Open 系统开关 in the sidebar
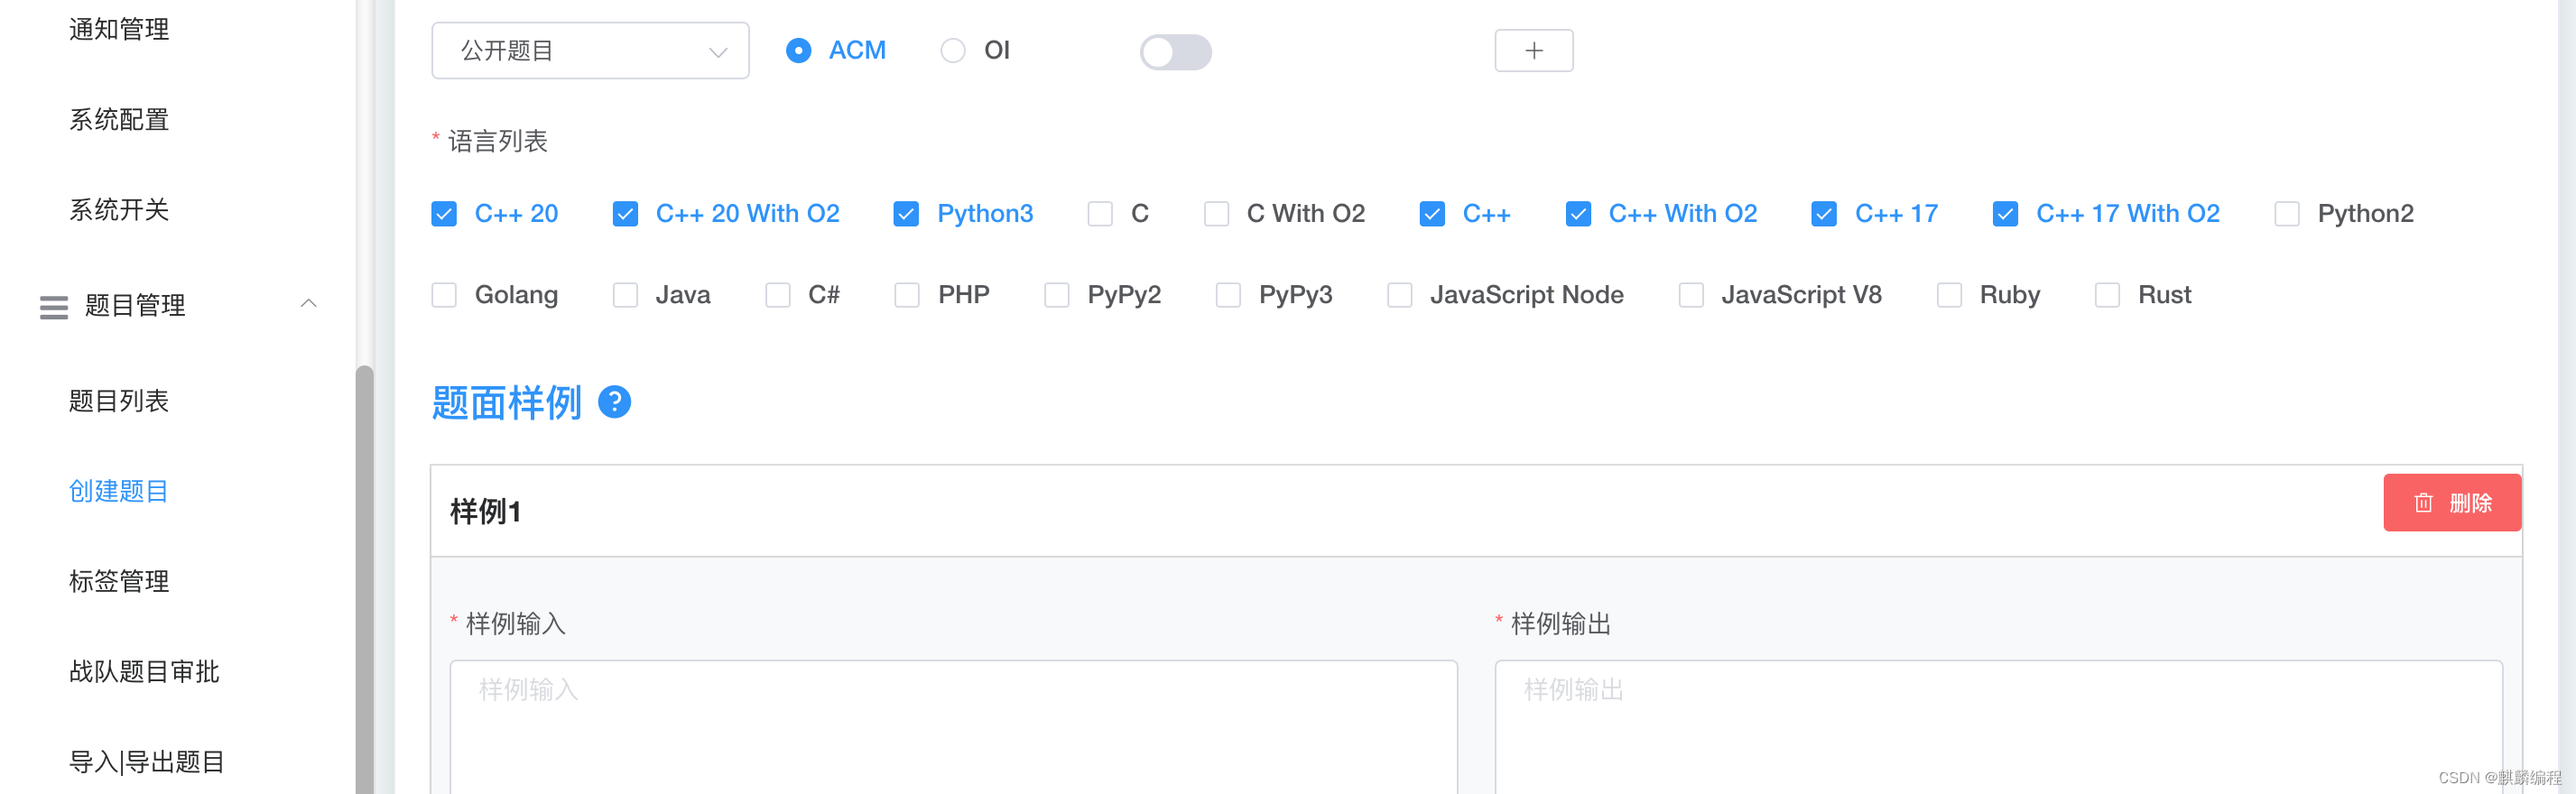Image resolution: width=2576 pixels, height=794 pixels. pos(119,210)
